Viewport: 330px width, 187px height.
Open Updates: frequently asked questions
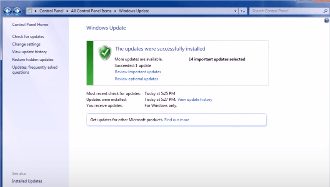[35, 70]
